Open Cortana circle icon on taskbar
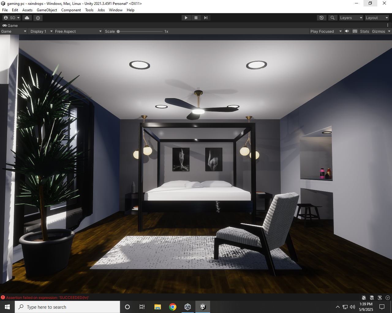Image resolution: width=392 pixels, height=313 pixels. [x=127, y=307]
